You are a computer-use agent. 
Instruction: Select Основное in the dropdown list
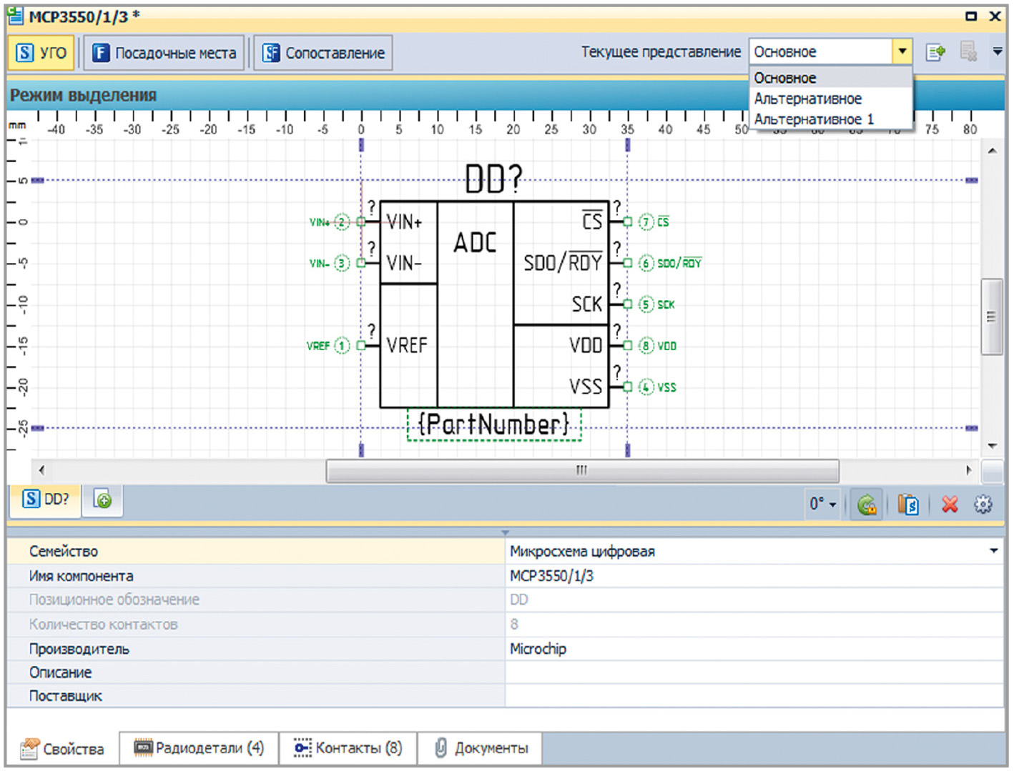830,77
